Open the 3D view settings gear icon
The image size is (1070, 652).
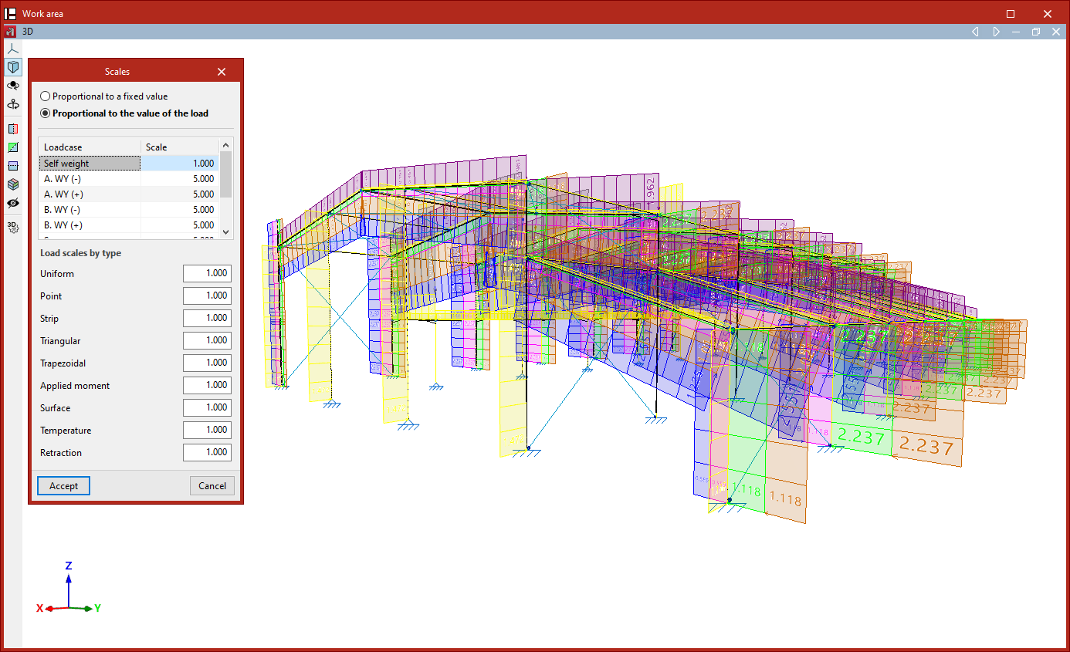(12, 227)
